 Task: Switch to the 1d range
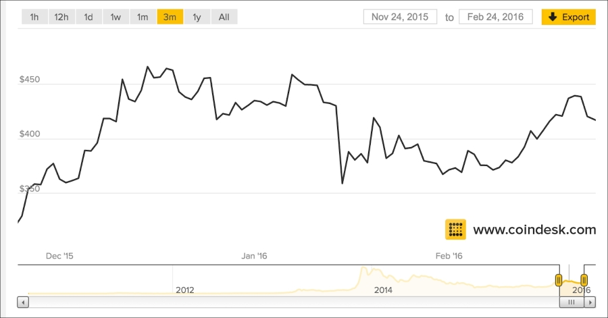pyautogui.click(x=88, y=17)
